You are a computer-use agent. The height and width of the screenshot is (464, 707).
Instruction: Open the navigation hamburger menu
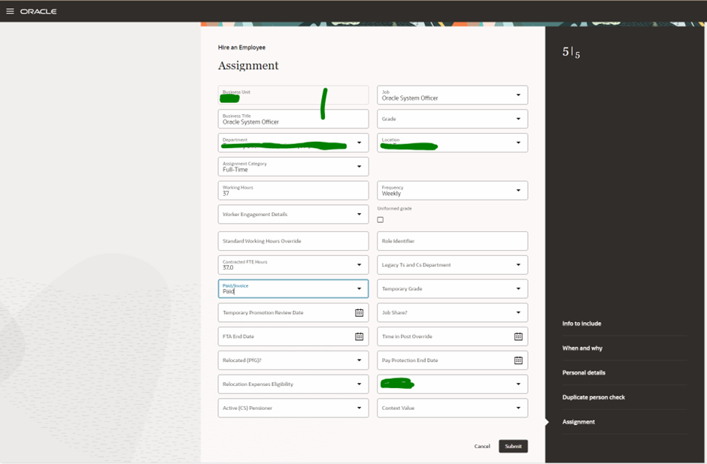tap(11, 11)
